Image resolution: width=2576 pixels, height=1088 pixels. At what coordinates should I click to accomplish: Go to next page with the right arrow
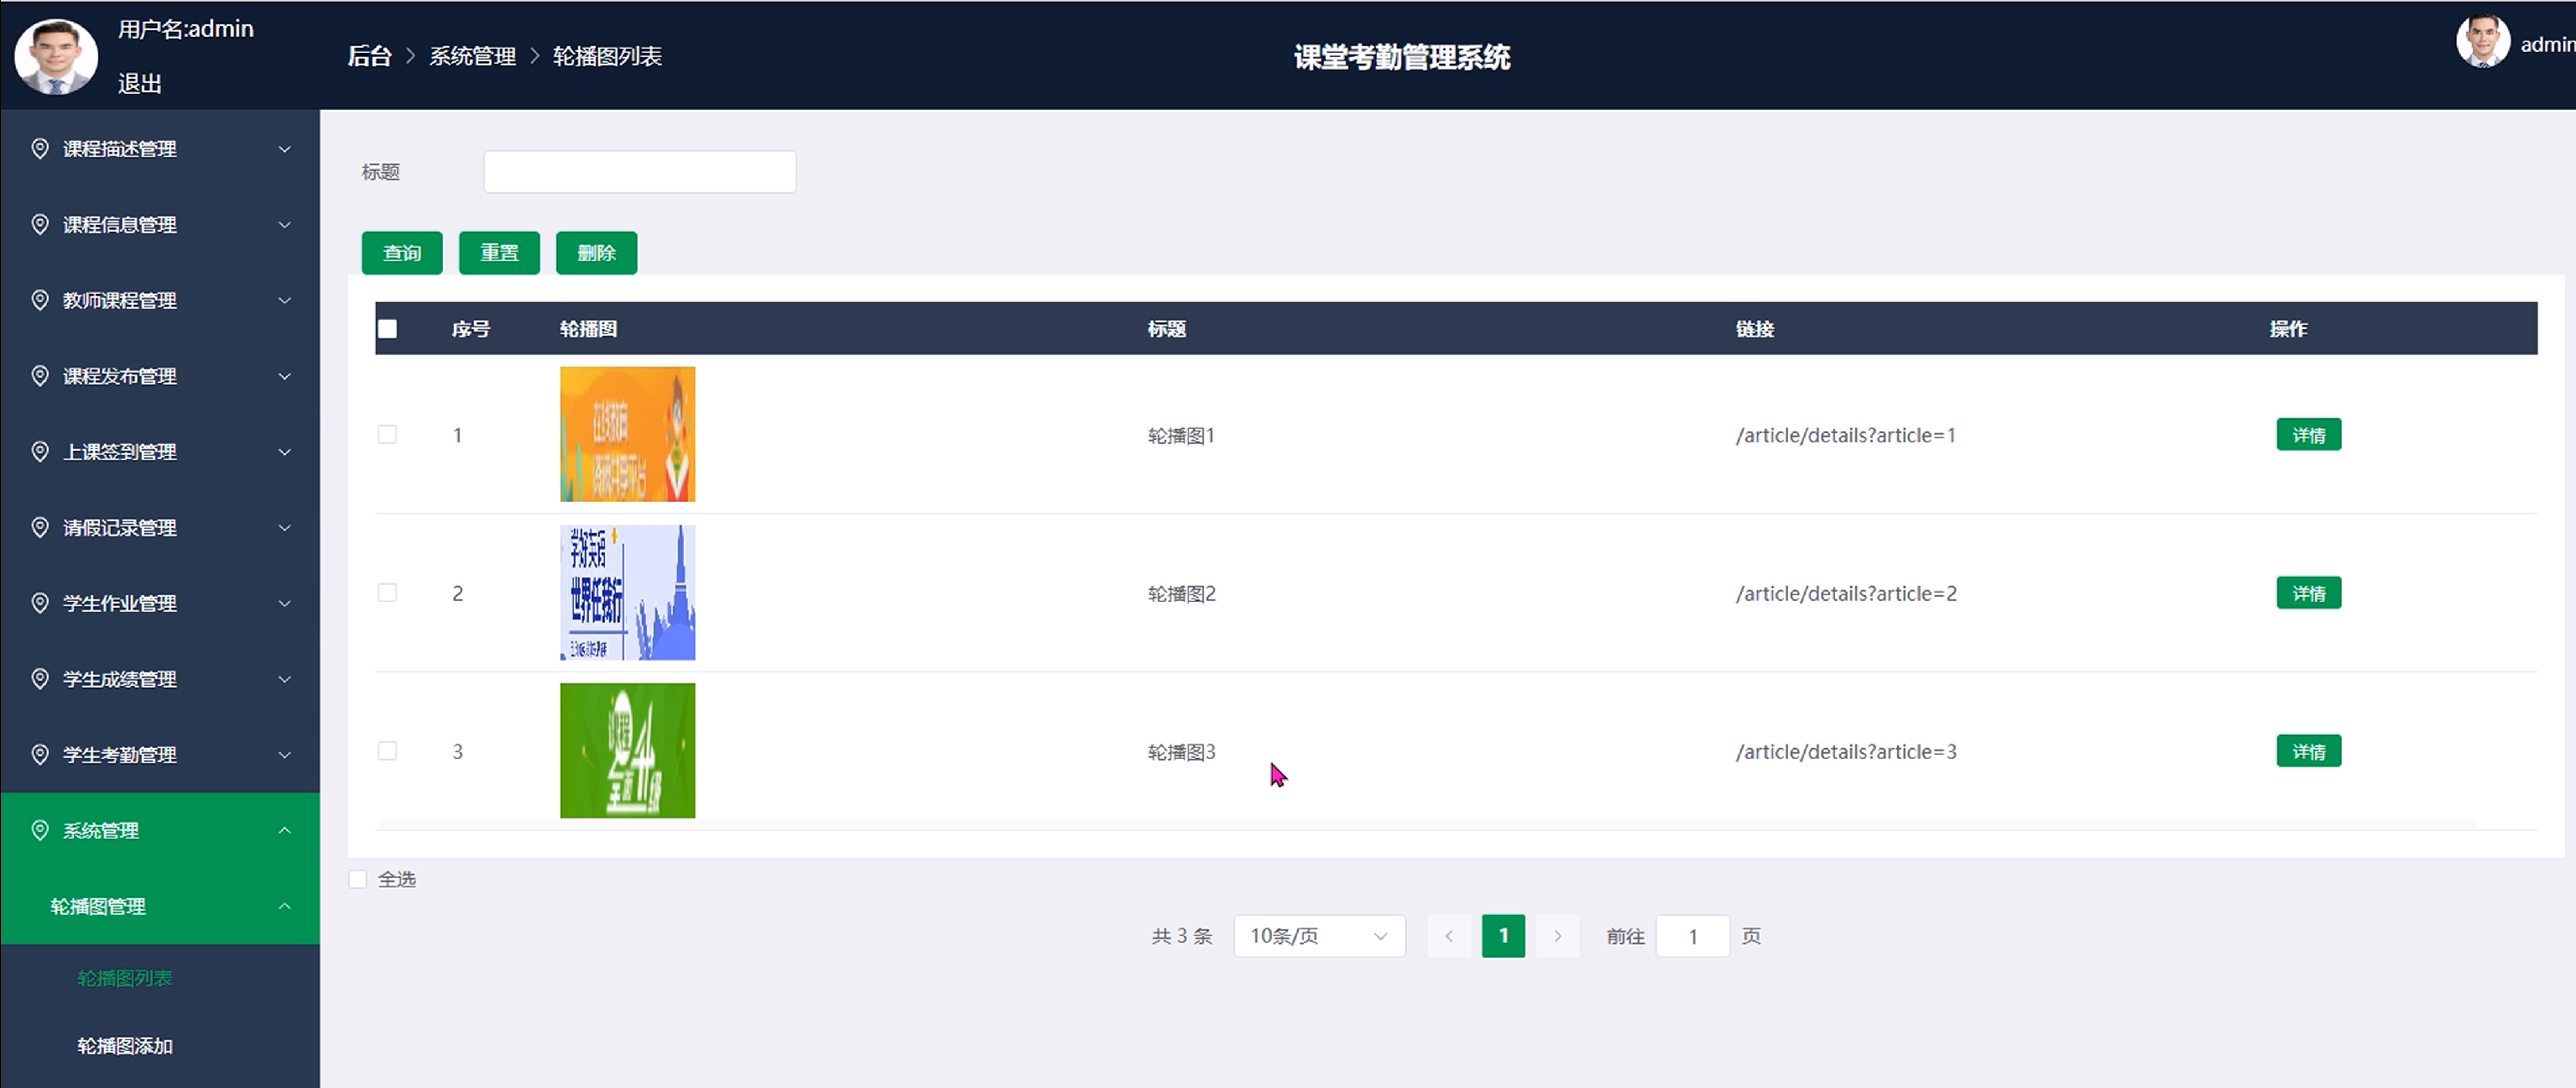coord(1557,936)
